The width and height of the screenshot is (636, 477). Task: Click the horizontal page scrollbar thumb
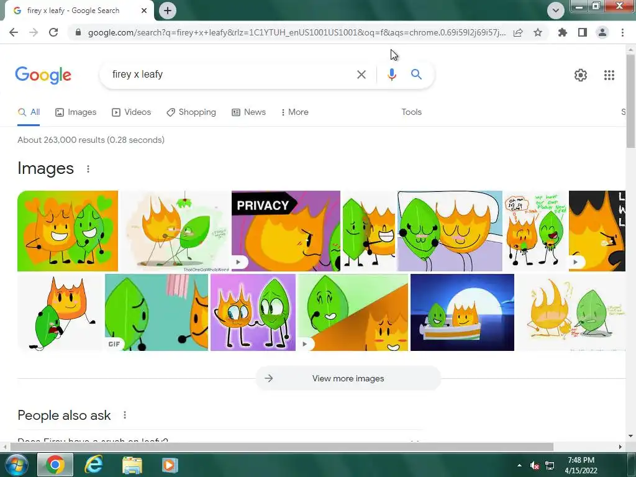click(281, 447)
